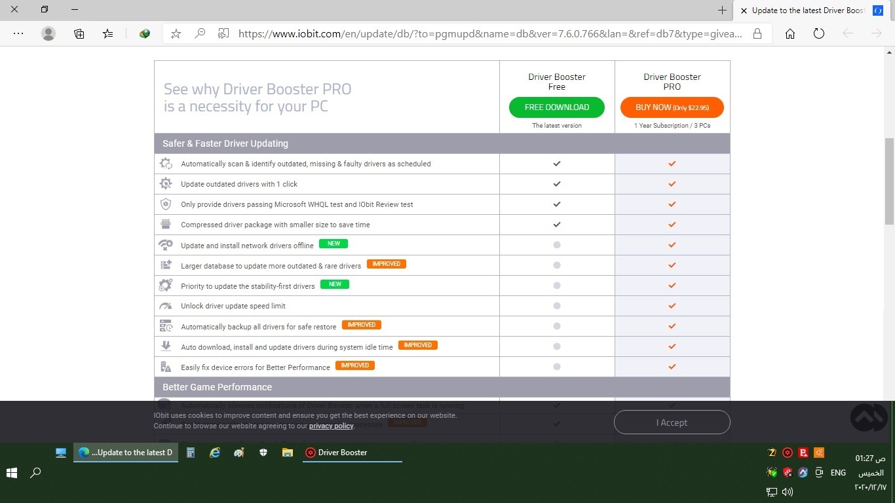Screen dimensions: 895x503
Task: Click wifi icon for network drivers offline row
Action: point(166,245)
